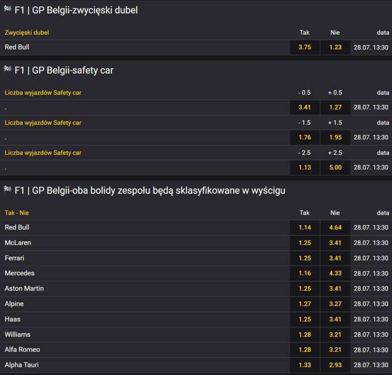Pick safety car over 1.5 odds 1.95
Image resolution: width=392 pixels, height=375 pixels.
(335, 137)
